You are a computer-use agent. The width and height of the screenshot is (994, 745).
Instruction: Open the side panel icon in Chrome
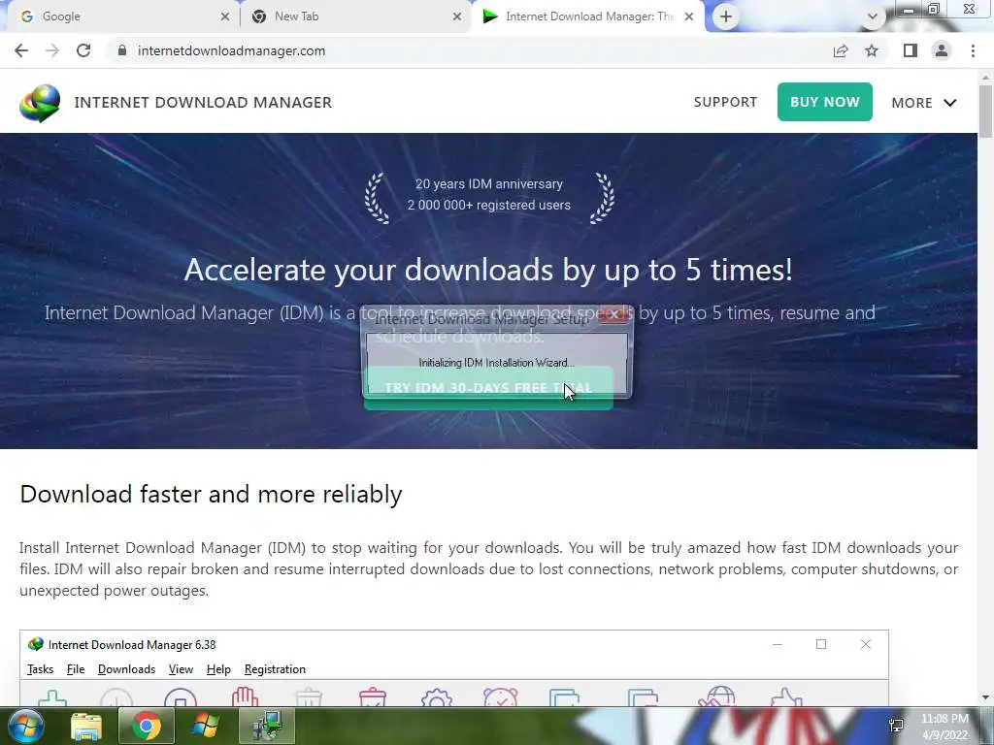[911, 50]
